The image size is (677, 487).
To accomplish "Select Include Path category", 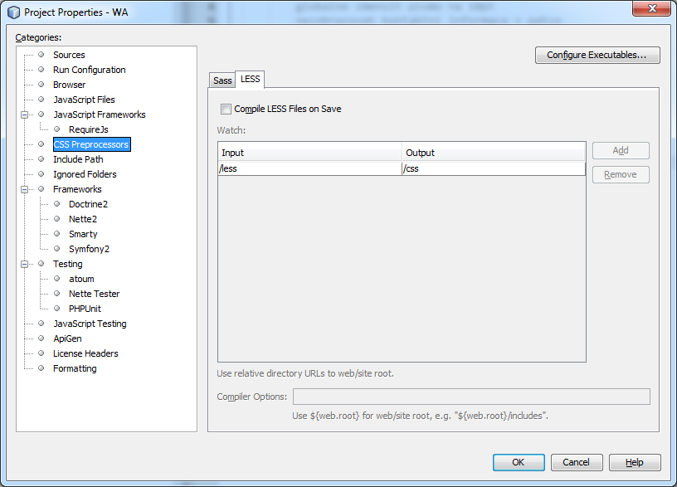I will [78, 159].
